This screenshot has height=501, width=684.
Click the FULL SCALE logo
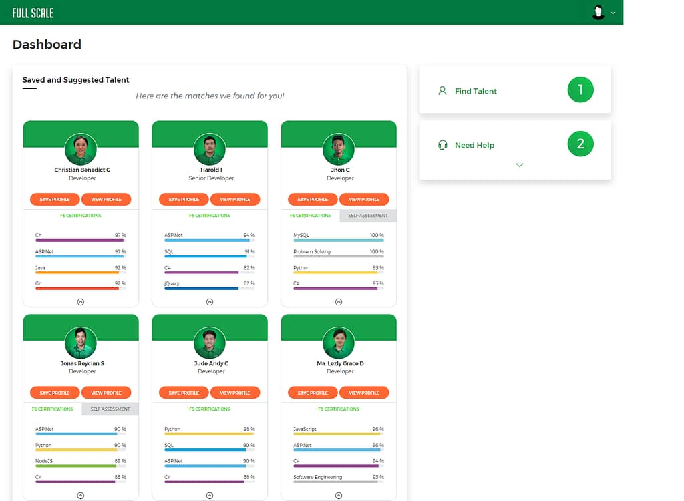pyautogui.click(x=31, y=13)
